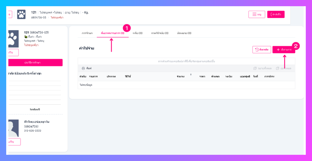312x161 pixels.
Task: Click owner phone 212-525-2332
Action: (33, 131)
